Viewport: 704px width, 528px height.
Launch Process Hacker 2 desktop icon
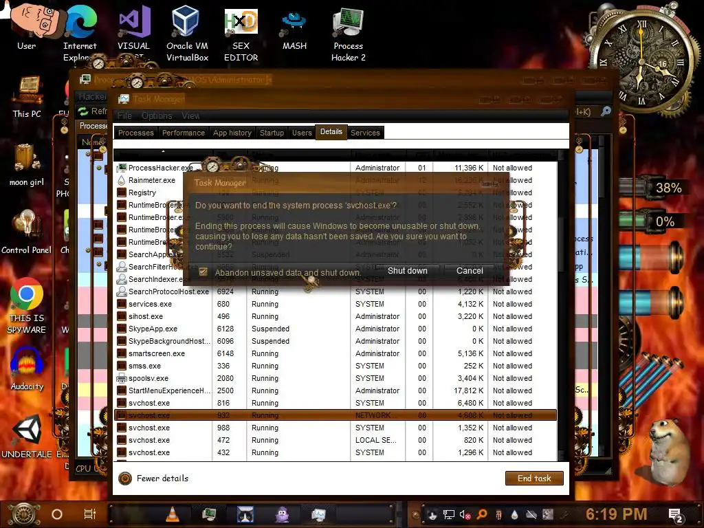349,34
